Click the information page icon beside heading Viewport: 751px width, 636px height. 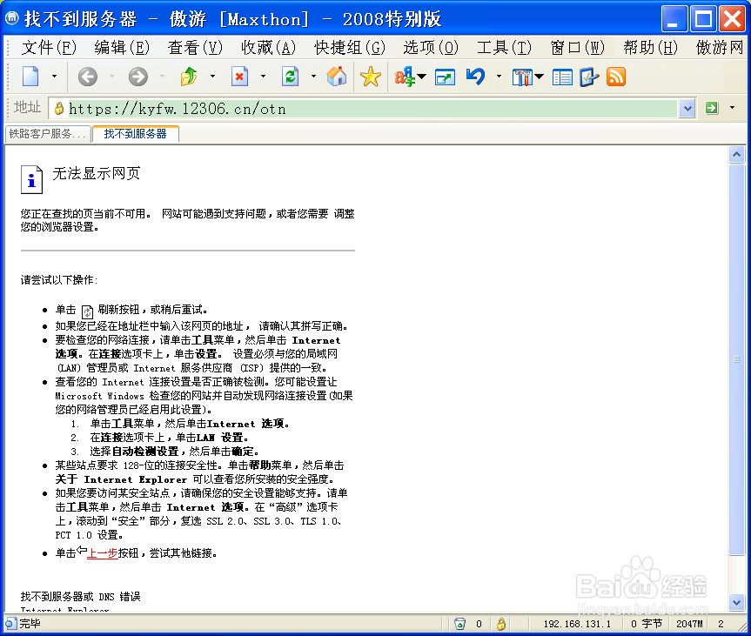point(31,179)
